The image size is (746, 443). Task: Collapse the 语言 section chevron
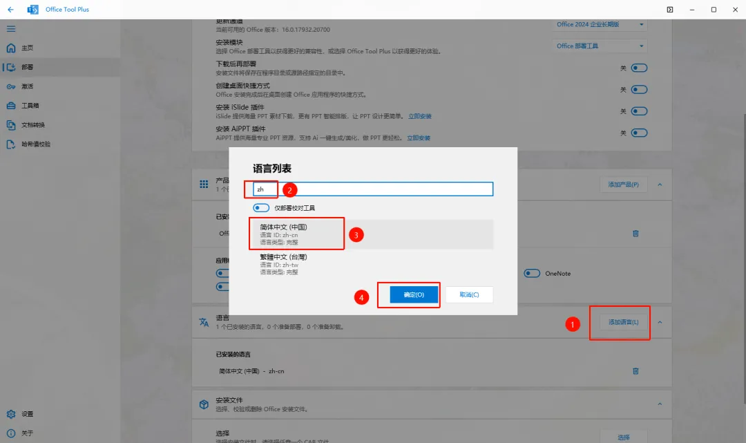[x=660, y=322]
